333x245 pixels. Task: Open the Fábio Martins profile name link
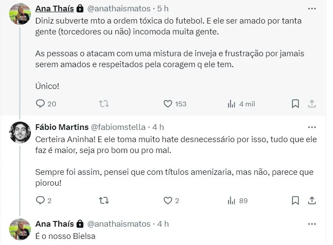(61, 127)
